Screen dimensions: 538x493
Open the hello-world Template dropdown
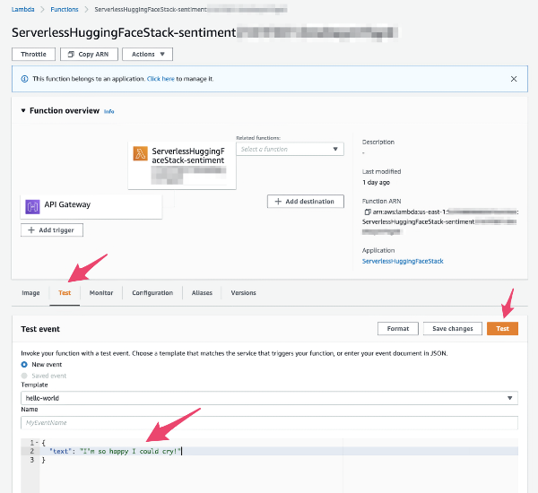click(x=269, y=398)
